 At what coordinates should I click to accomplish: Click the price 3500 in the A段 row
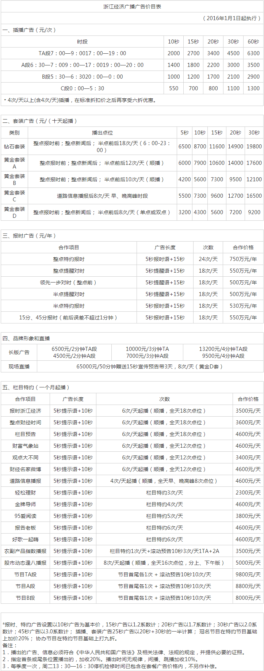(x=253, y=65)
